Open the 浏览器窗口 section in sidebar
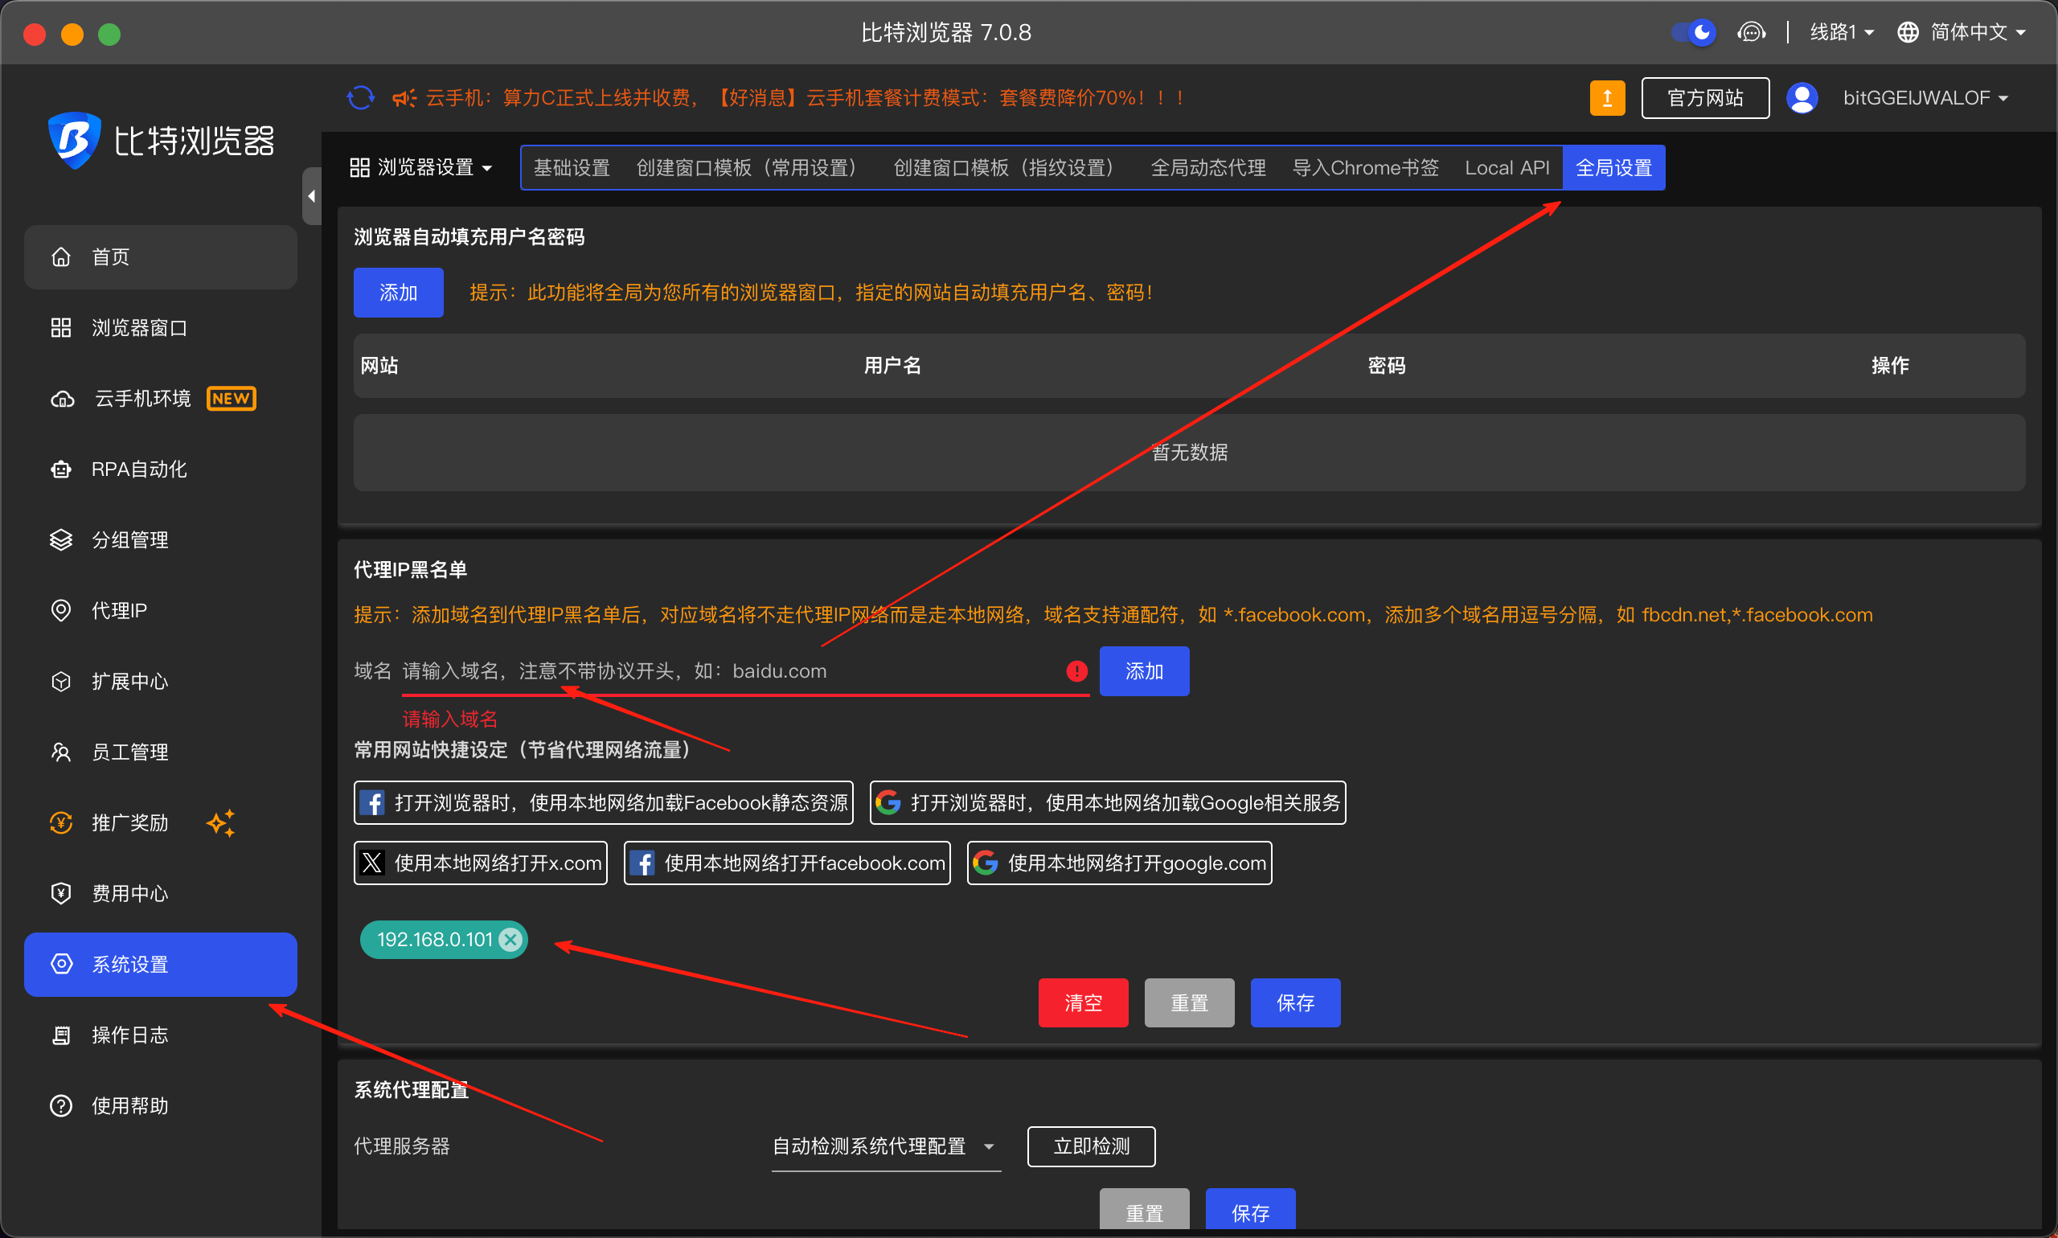Image resolution: width=2058 pixels, height=1238 pixels. 140,327
